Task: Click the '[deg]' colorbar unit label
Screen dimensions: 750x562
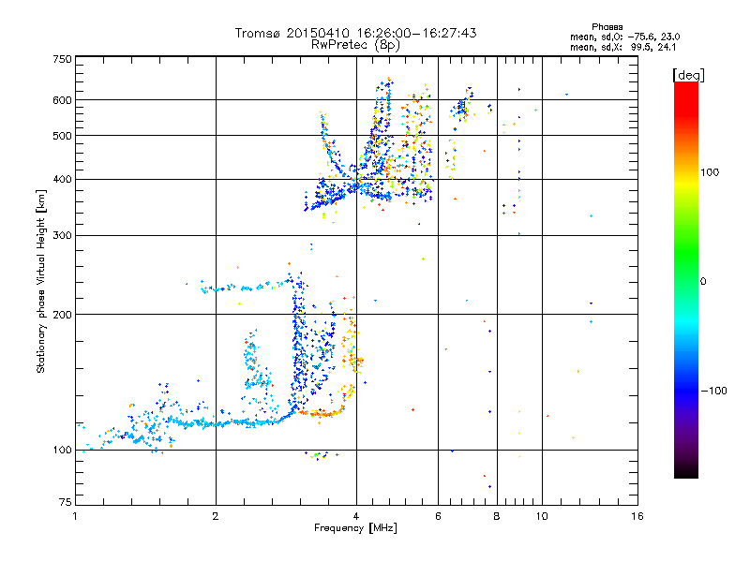Action: (688, 75)
